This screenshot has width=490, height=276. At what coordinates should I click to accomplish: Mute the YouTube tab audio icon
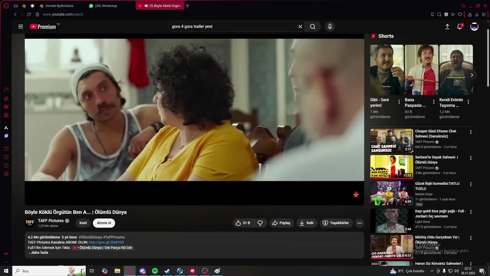click(147, 6)
